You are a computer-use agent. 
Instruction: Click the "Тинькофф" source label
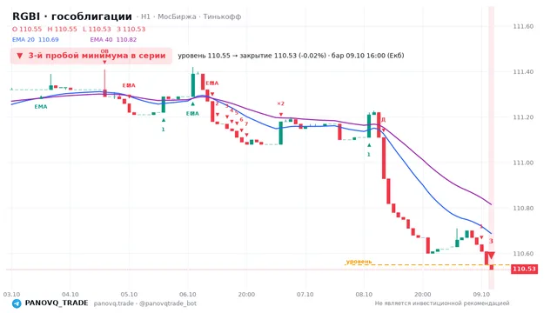tap(223, 17)
